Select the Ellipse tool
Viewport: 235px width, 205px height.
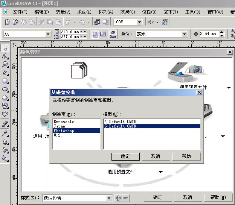pos(5,89)
